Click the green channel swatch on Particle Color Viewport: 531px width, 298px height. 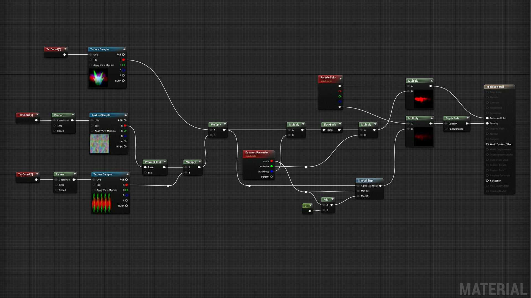click(x=340, y=96)
